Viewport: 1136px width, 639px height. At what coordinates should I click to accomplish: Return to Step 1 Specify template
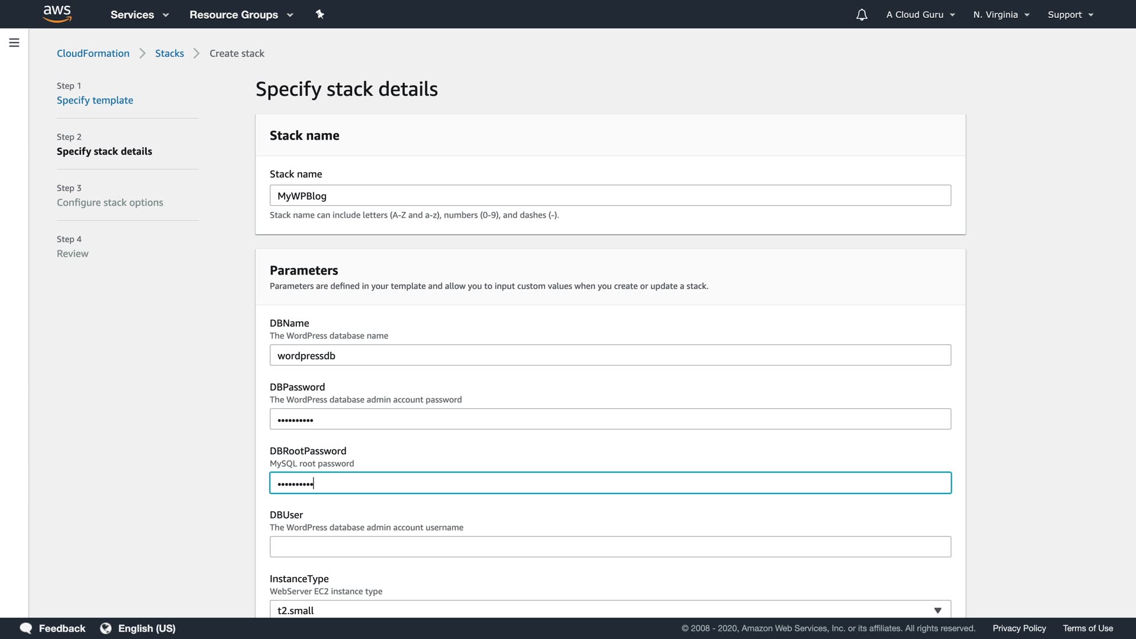pyautogui.click(x=95, y=100)
